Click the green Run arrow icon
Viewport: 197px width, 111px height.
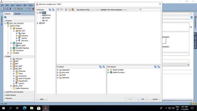click(22, 9)
